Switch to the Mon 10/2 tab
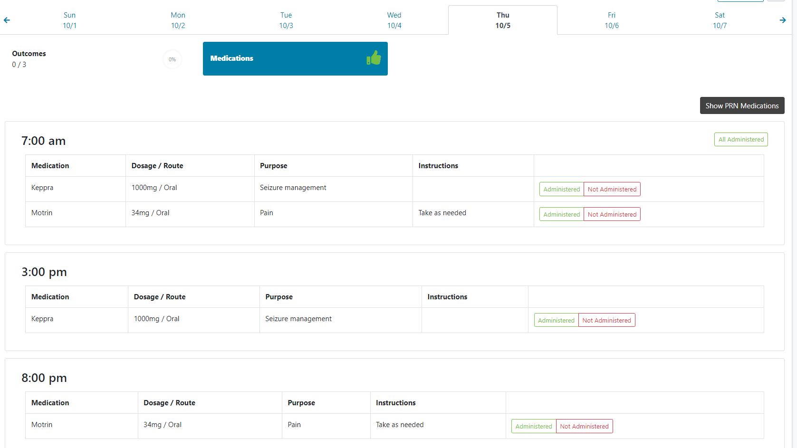 coord(178,20)
